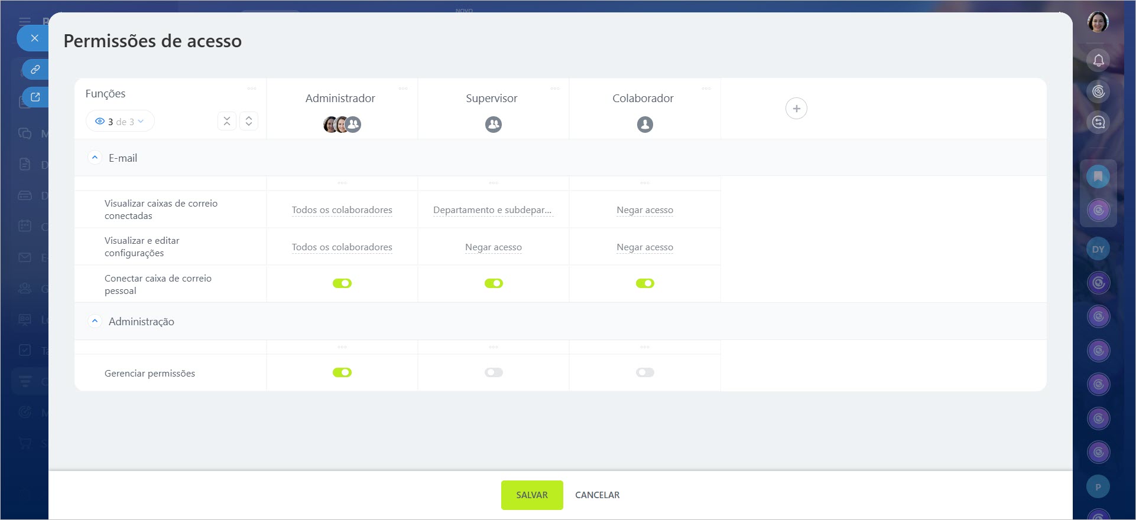Click the SALVAR button
Screen dimensions: 1136x520
[x=532, y=495]
